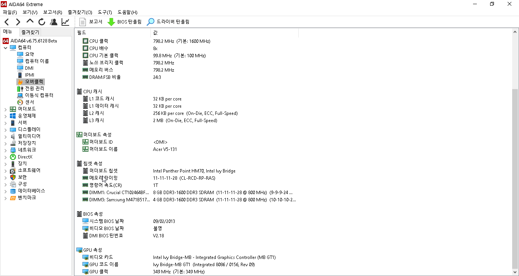This screenshot has height=276, width=519.
Task: Expand the 저장장치 tree node
Action: click(5, 143)
